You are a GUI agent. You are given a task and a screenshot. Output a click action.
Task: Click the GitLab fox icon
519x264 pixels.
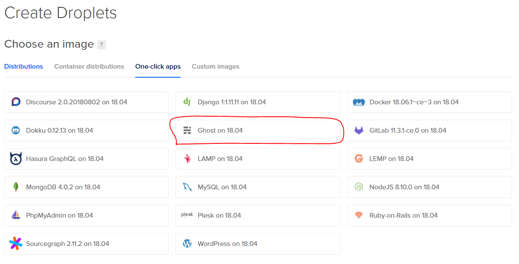tap(358, 130)
